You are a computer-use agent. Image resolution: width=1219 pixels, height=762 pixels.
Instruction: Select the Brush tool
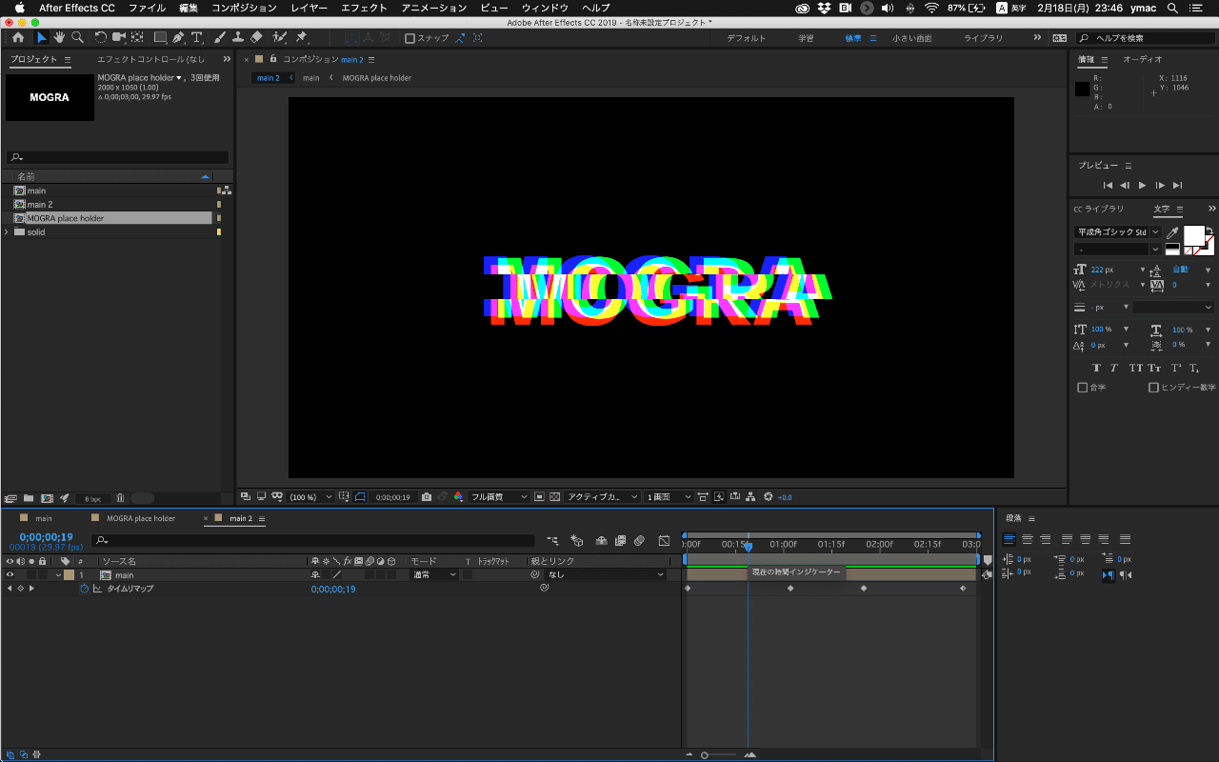[x=219, y=37]
